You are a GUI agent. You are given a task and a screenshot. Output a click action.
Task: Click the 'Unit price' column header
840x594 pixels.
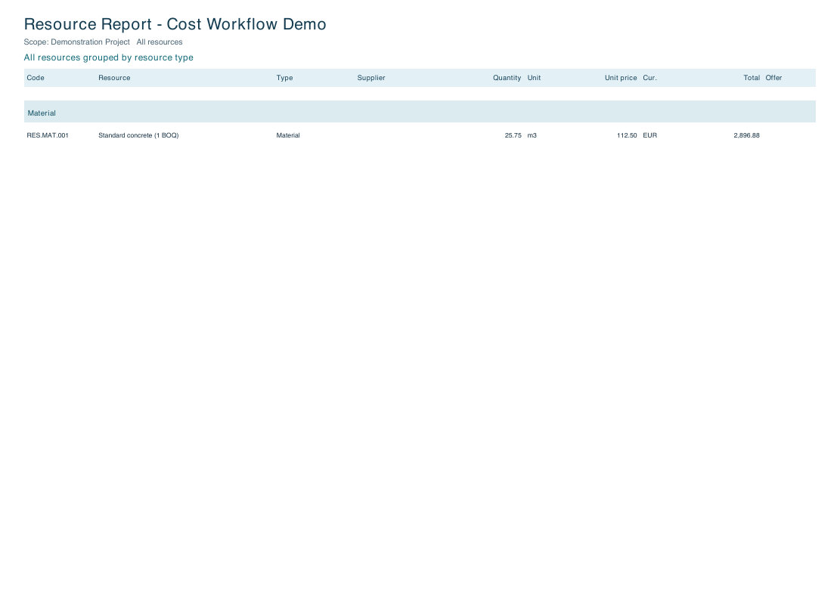tap(621, 78)
